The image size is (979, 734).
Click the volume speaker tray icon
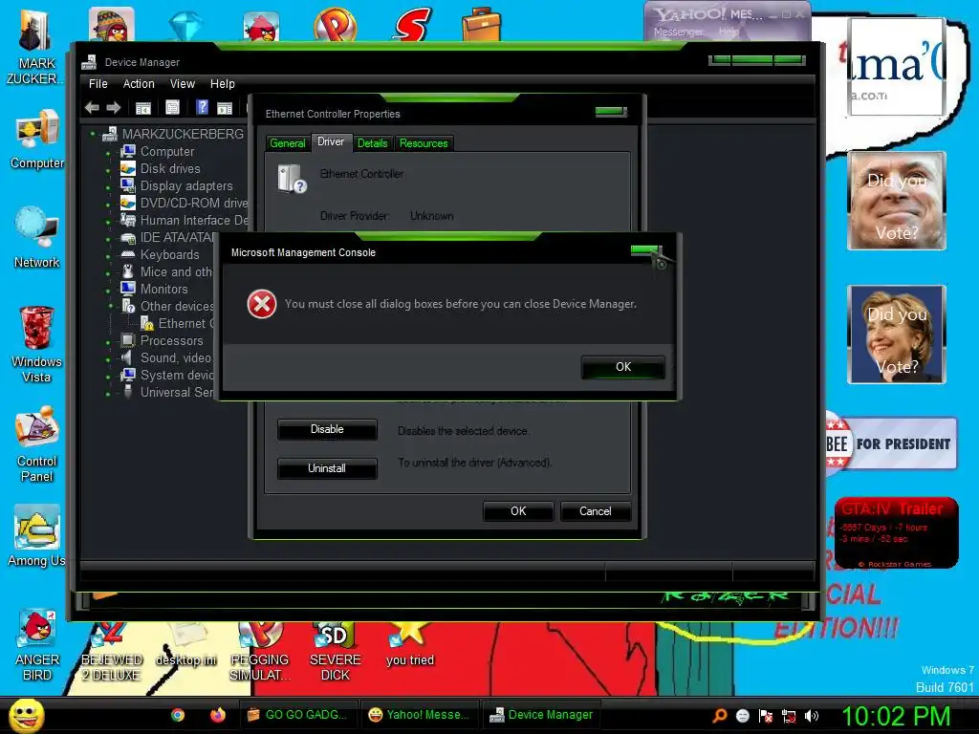click(812, 716)
